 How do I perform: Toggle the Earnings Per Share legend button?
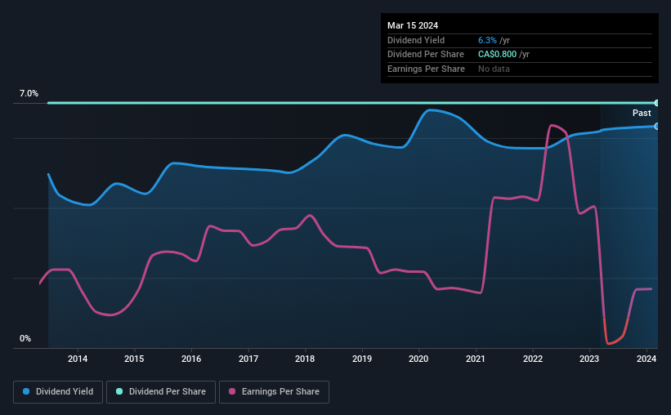click(275, 392)
